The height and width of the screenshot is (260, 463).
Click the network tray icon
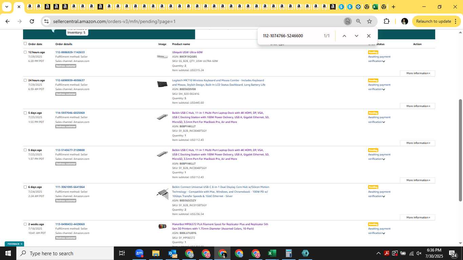(x=411, y=253)
